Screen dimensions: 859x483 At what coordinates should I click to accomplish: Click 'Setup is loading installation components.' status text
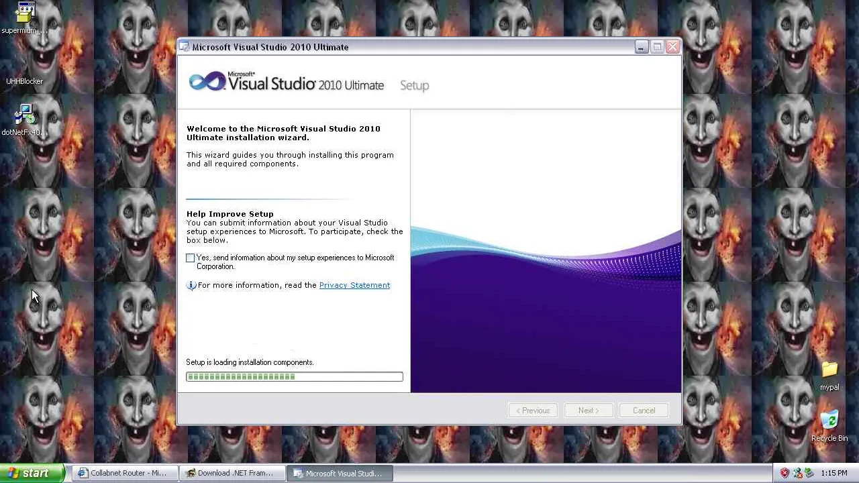tap(250, 362)
